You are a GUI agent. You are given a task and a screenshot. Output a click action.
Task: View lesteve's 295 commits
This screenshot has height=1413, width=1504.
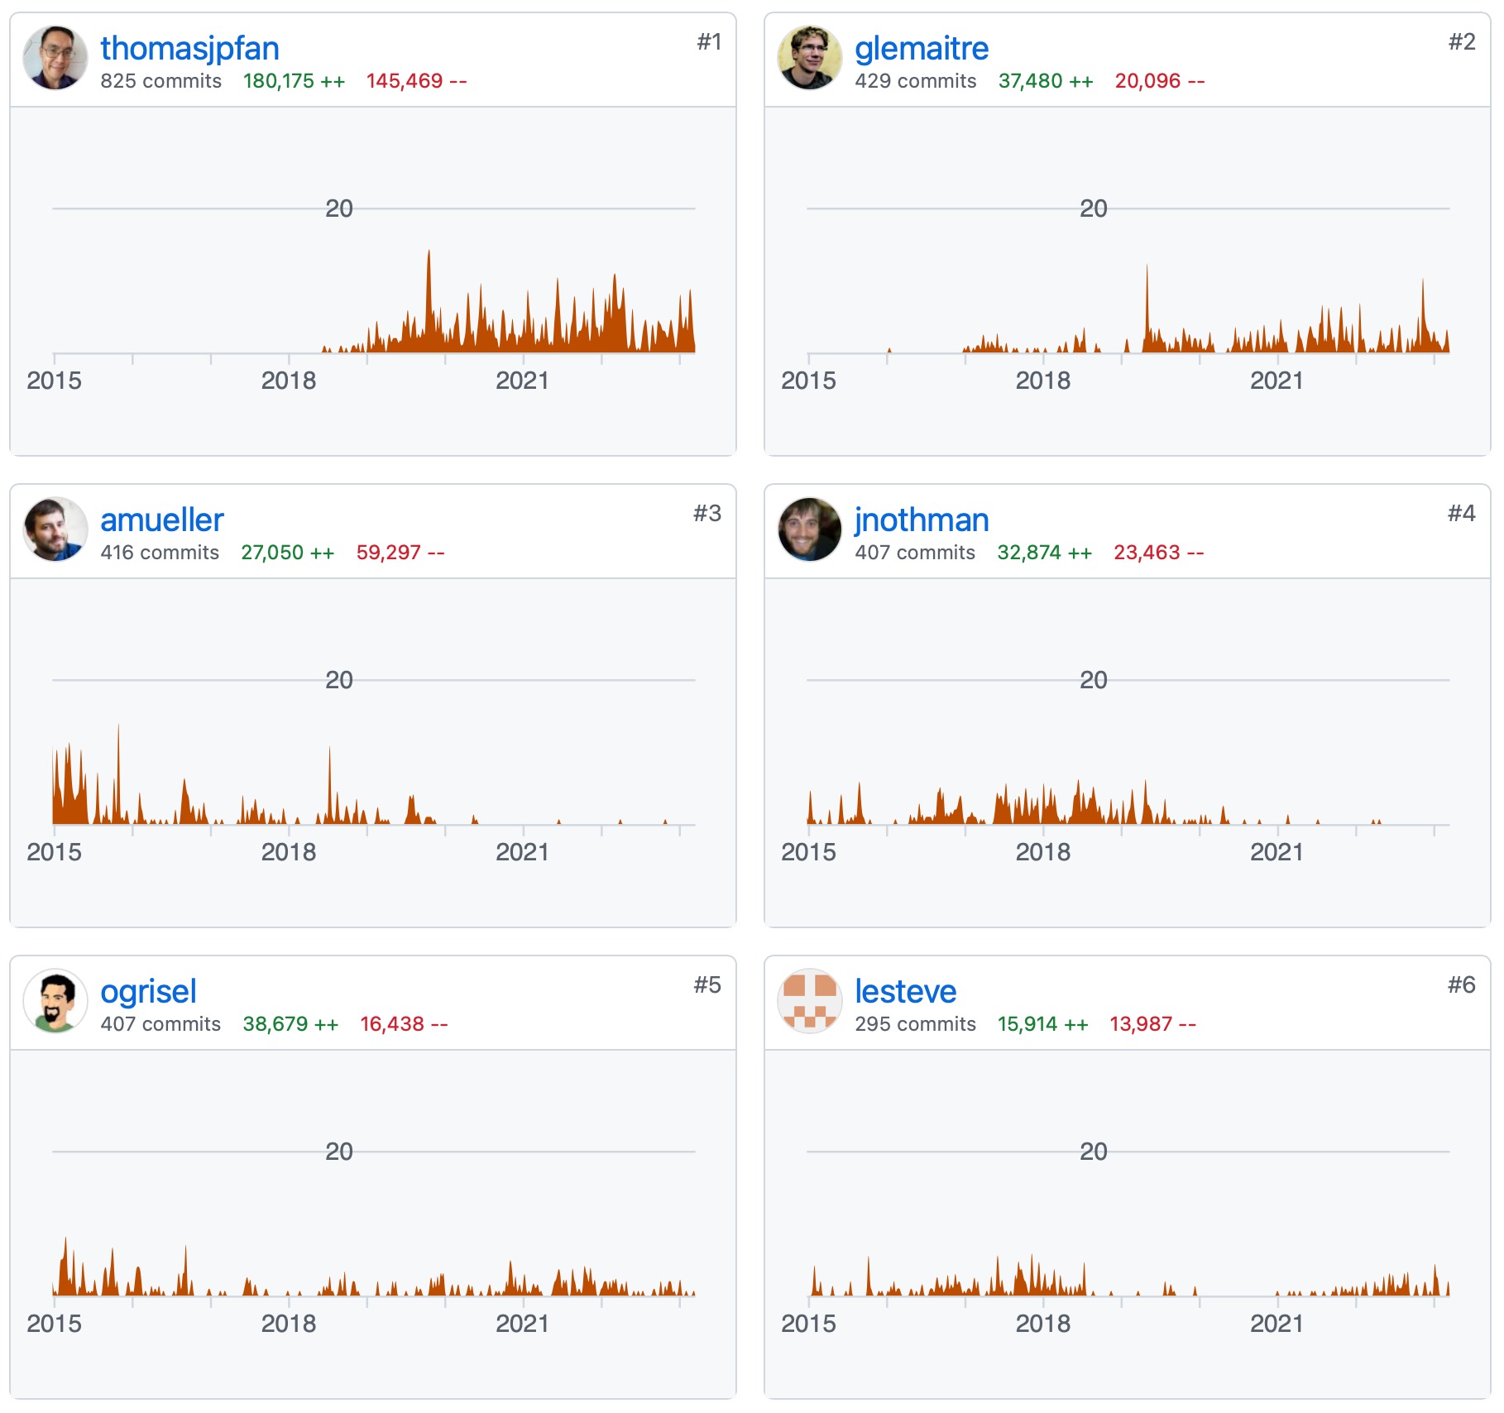click(915, 1024)
